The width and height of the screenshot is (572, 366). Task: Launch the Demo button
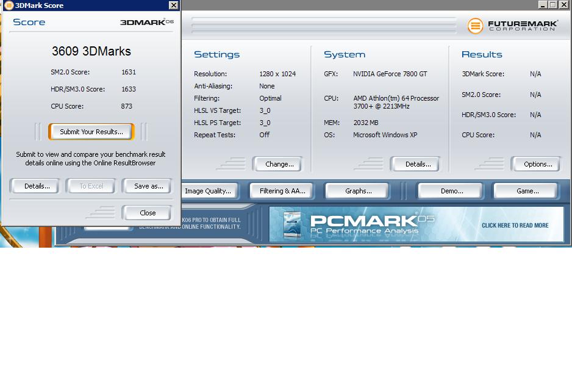coord(452,191)
